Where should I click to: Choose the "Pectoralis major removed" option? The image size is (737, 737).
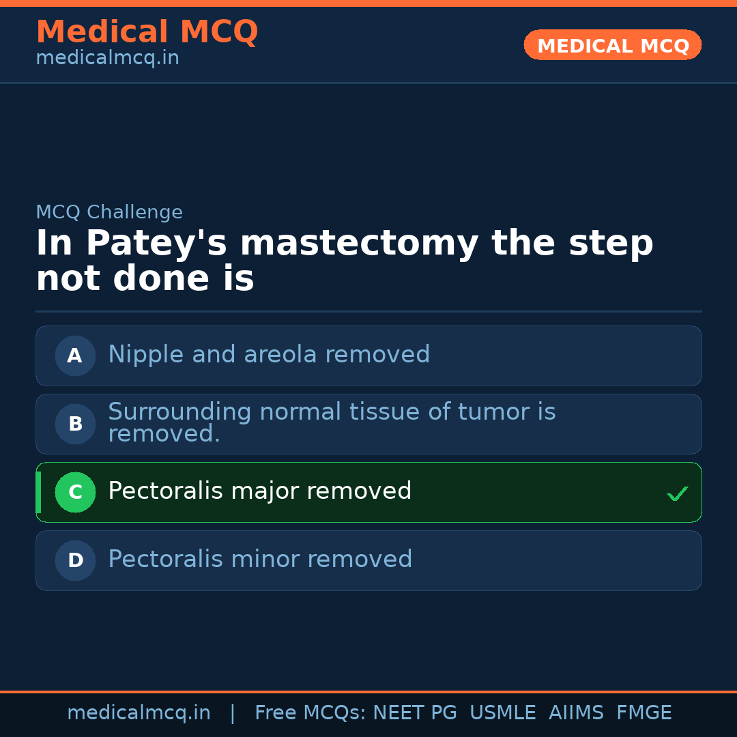(260, 491)
